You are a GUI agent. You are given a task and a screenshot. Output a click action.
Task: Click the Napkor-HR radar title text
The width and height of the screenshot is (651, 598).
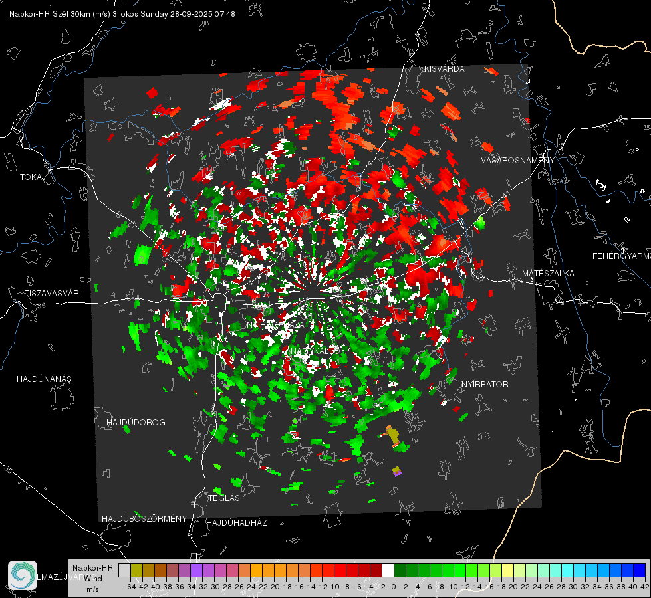coord(122,14)
